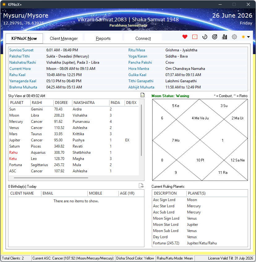Select the Ketu row in red
Viewport: 256px width, 262px height.
click(74, 159)
